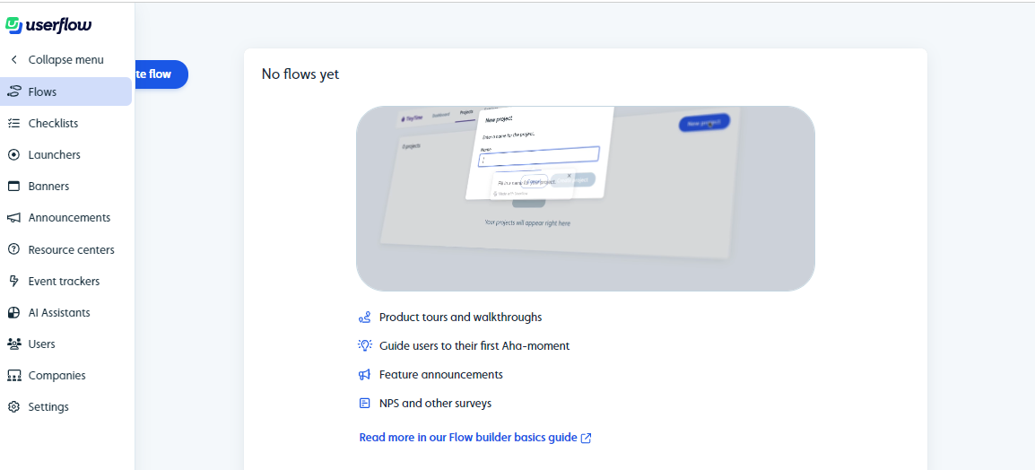Click the Settings gear icon

tap(13, 406)
